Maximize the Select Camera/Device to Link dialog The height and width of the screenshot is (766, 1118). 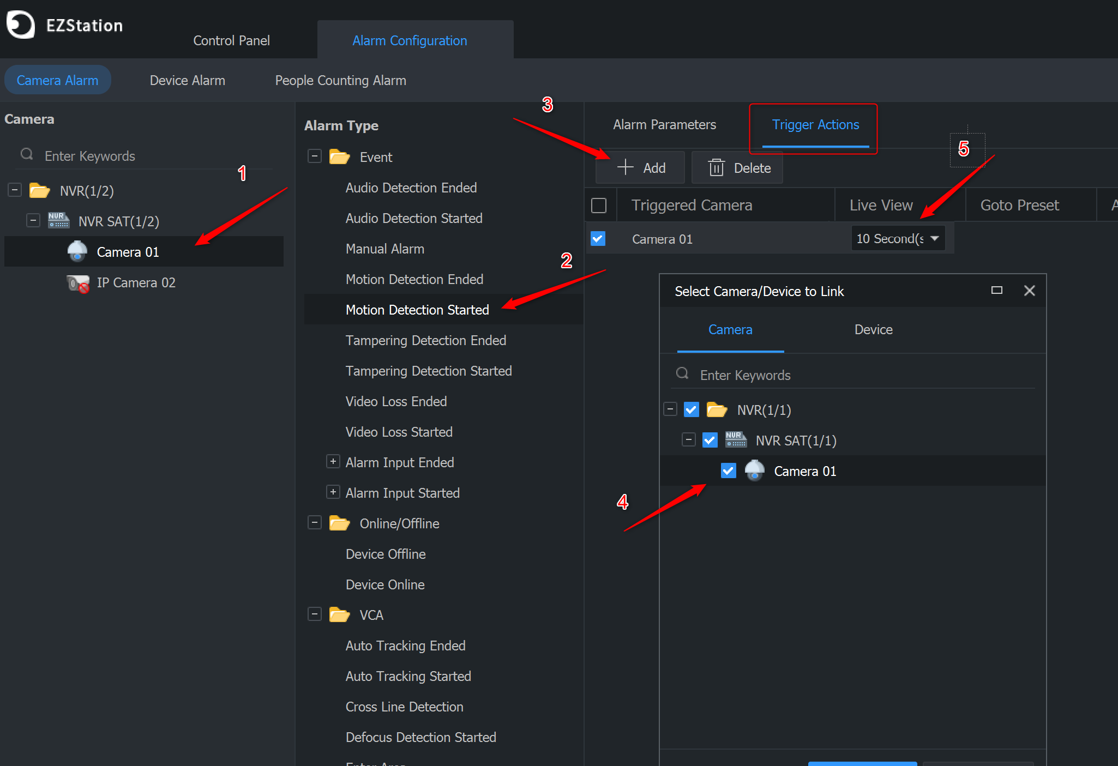[x=997, y=291]
